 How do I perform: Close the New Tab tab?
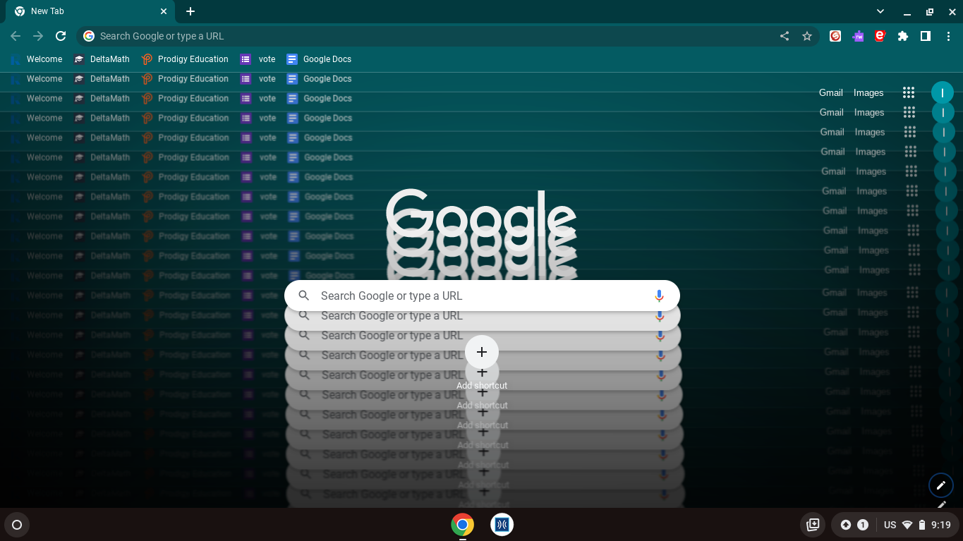coord(164,11)
